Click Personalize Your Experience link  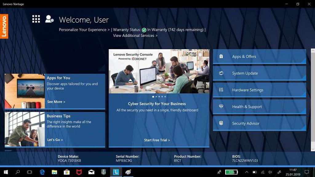pos(84,30)
